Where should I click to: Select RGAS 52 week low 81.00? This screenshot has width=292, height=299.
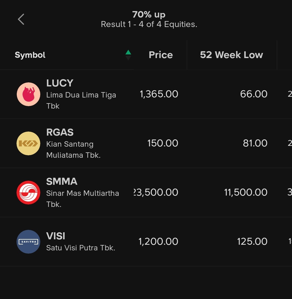[255, 143]
